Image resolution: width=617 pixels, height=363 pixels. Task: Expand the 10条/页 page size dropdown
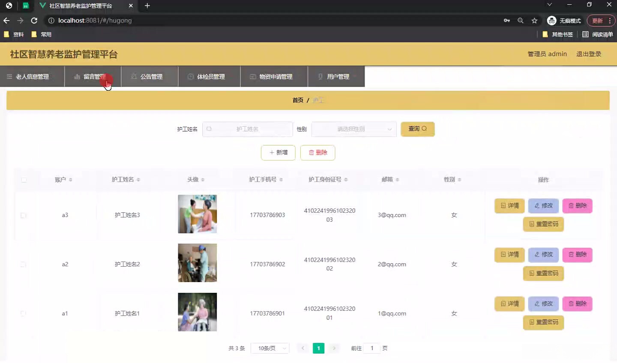coord(270,348)
